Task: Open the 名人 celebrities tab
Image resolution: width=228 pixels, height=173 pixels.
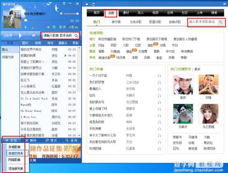Action: [141, 13]
